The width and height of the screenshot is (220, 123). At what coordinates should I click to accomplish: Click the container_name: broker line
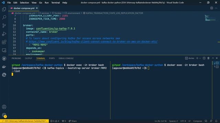click(x=42, y=32)
